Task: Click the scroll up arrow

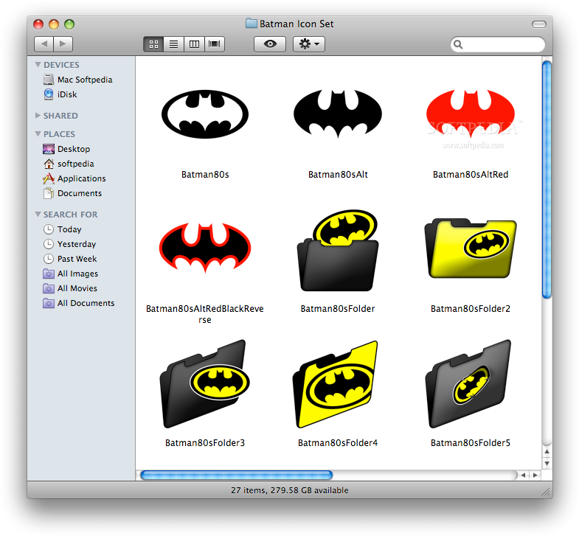Action: coord(547,451)
